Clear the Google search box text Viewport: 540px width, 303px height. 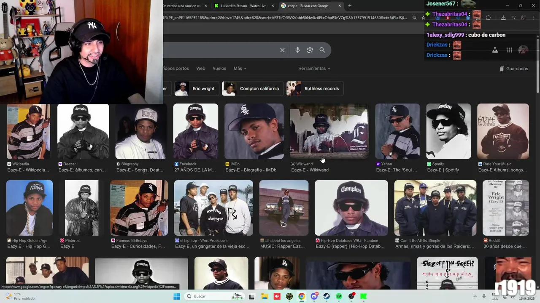[x=282, y=50]
